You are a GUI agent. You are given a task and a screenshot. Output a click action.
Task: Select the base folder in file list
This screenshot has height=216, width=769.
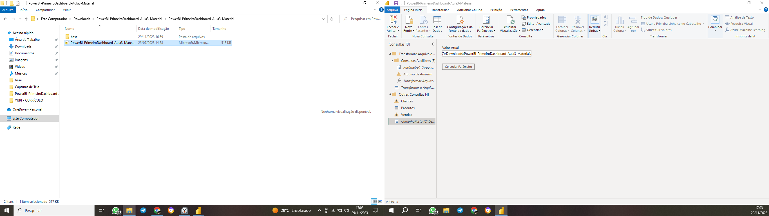pos(148,37)
